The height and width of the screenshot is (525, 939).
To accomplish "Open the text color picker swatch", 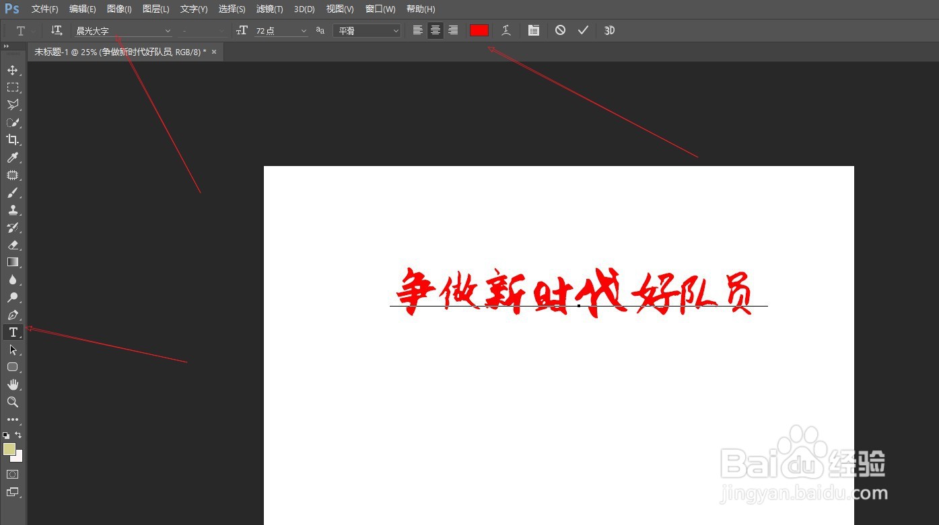I will (x=479, y=30).
